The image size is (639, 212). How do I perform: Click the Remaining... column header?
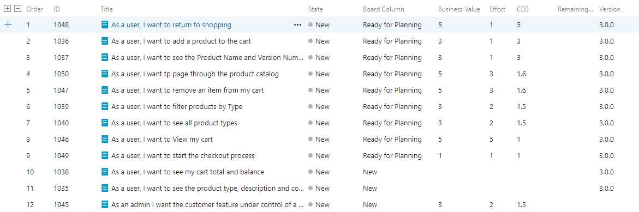tap(575, 9)
